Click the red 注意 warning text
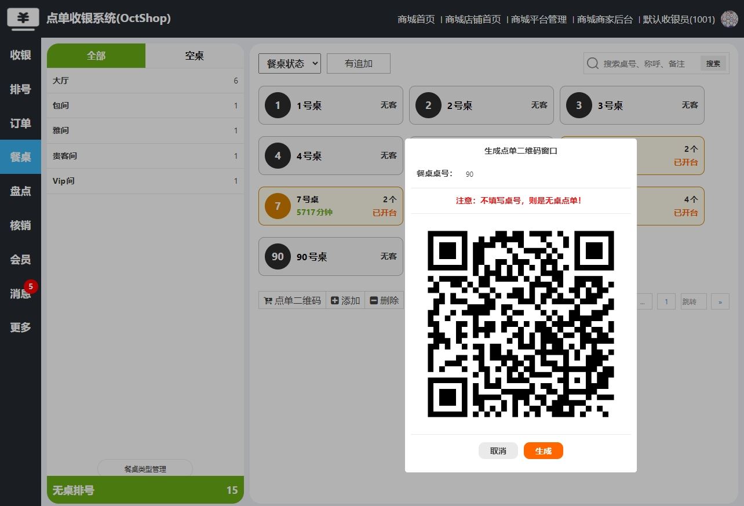This screenshot has height=506, width=744. click(x=519, y=201)
